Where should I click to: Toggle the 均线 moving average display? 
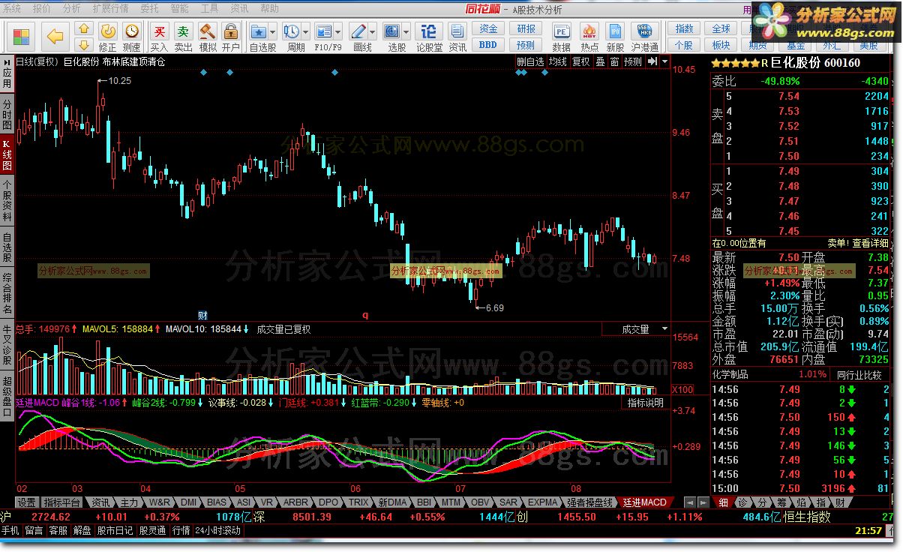pyautogui.click(x=557, y=61)
